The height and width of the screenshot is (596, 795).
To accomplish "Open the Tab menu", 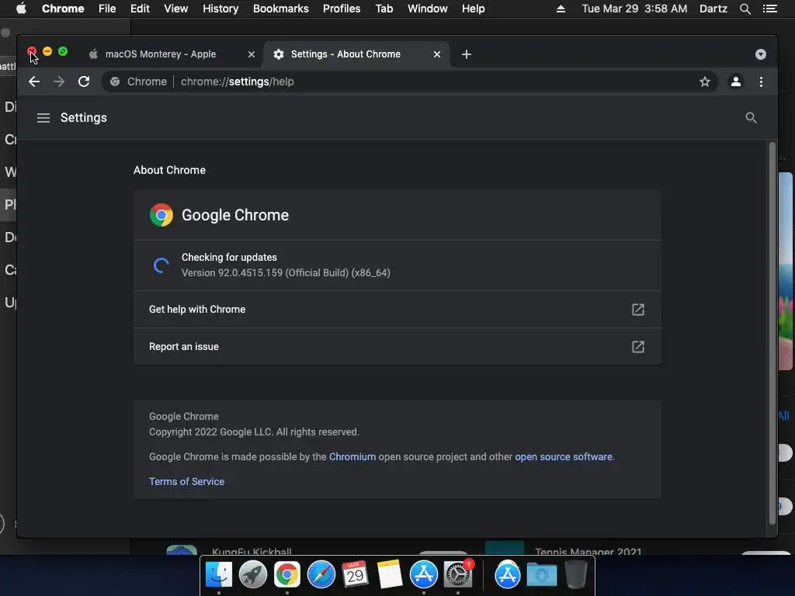I will pyautogui.click(x=384, y=9).
